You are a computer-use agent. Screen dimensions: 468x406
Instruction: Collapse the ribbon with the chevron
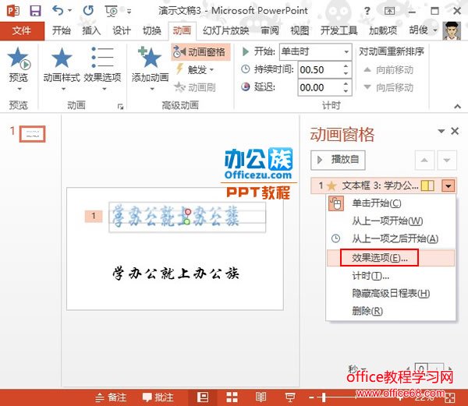[457, 106]
